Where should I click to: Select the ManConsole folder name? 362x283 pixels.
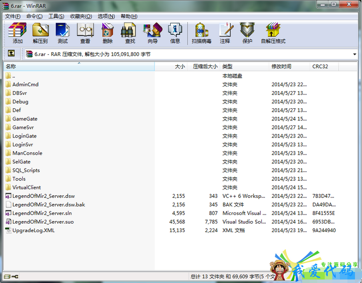click(28, 153)
